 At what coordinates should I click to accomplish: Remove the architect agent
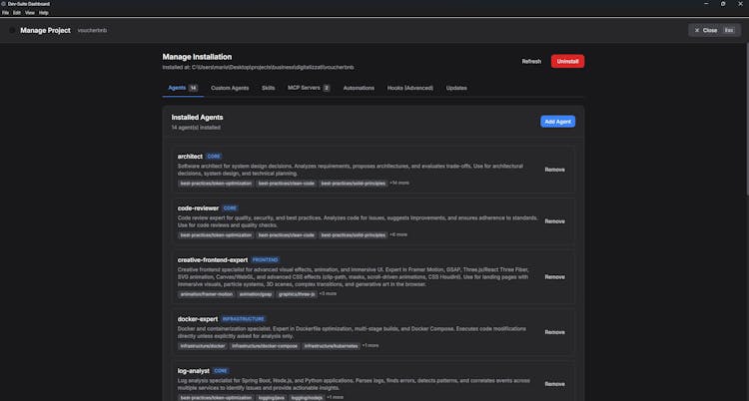coord(554,170)
